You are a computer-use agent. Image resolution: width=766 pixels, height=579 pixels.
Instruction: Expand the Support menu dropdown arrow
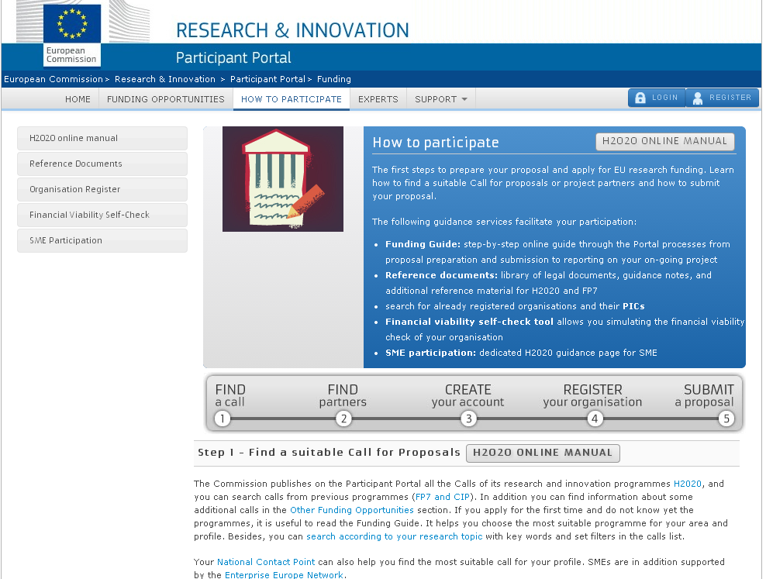click(464, 99)
